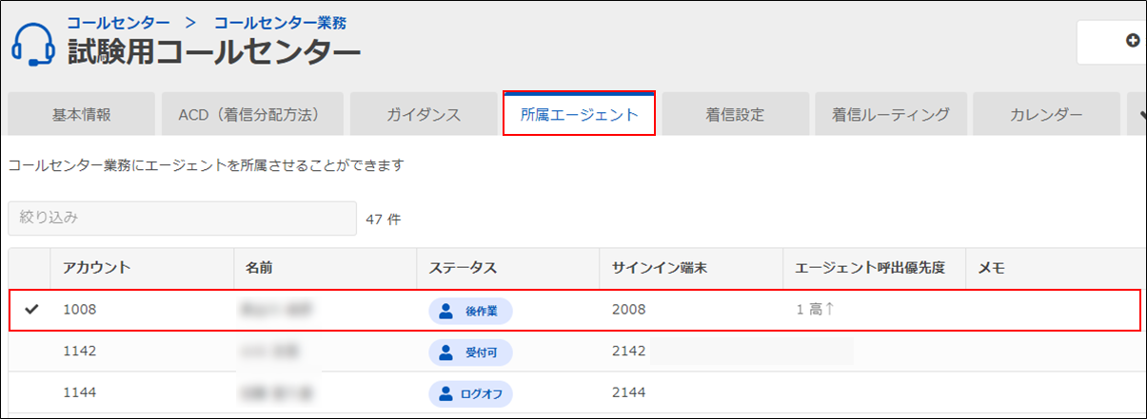The height and width of the screenshot is (419, 1147).
Task: Select the account 1142 row
Action: (80, 352)
